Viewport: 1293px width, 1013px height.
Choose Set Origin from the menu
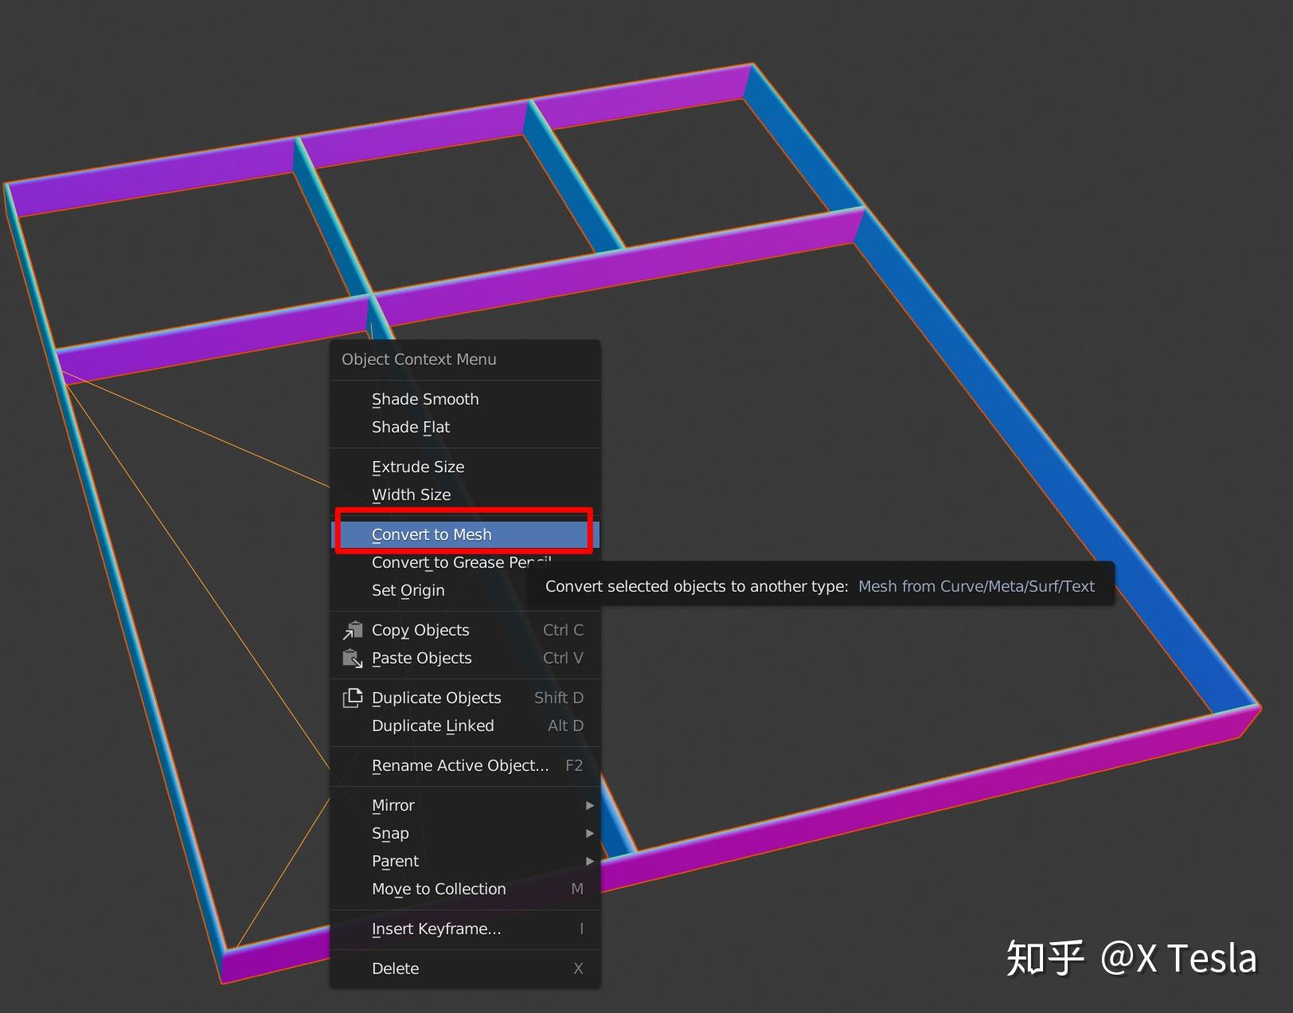click(x=408, y=590)
